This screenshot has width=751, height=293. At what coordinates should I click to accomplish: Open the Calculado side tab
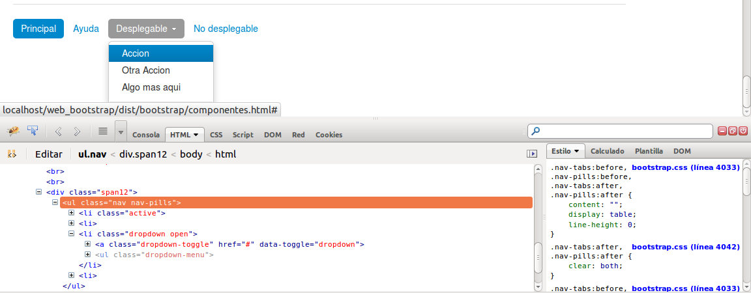pos(608,151)
